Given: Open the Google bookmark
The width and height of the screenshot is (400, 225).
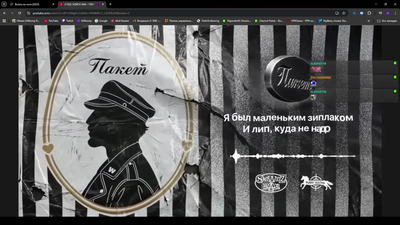Looking at the screenshot, I should pyautogui.click(x=101, y=21).
